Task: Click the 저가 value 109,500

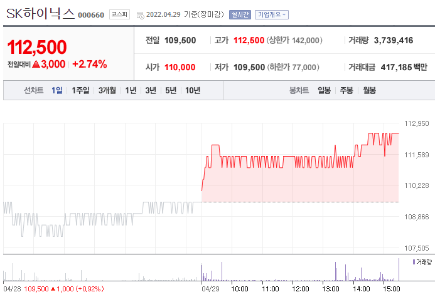Action: (249, 67)
